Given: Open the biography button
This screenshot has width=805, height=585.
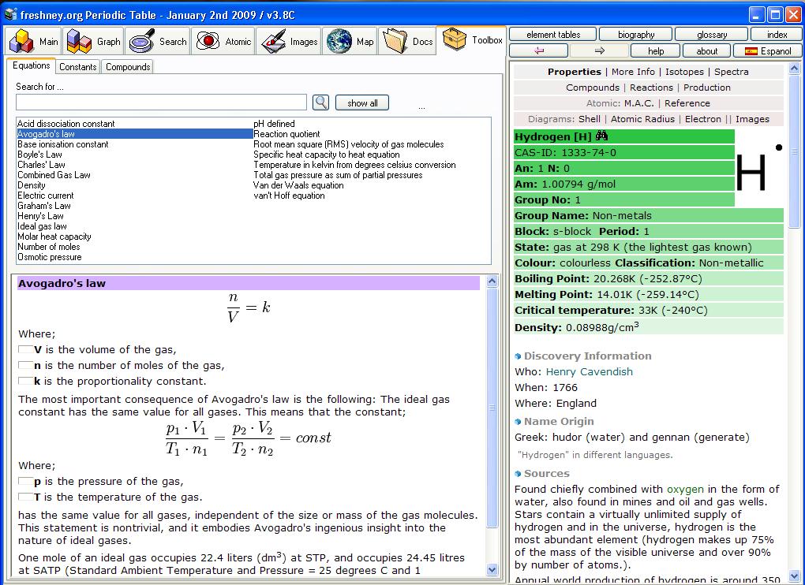Looking at the screenshot, I should click(635, 35).
